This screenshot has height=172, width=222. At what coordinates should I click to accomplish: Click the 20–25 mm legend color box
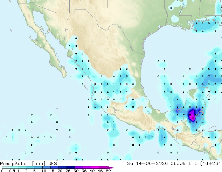pyautogui.click(x=62, y=167)
